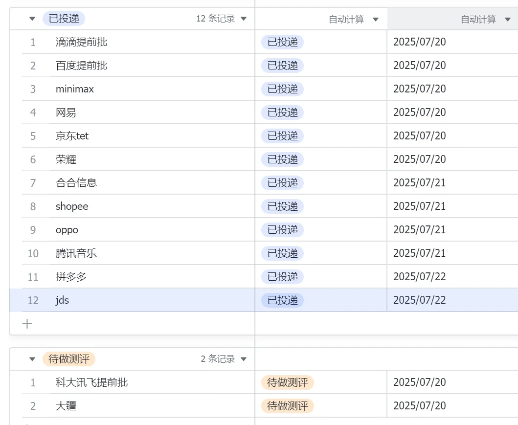Click the 已投递 status tag in 拼多多 row
This screenshot has height=425, width=518.
282,277
